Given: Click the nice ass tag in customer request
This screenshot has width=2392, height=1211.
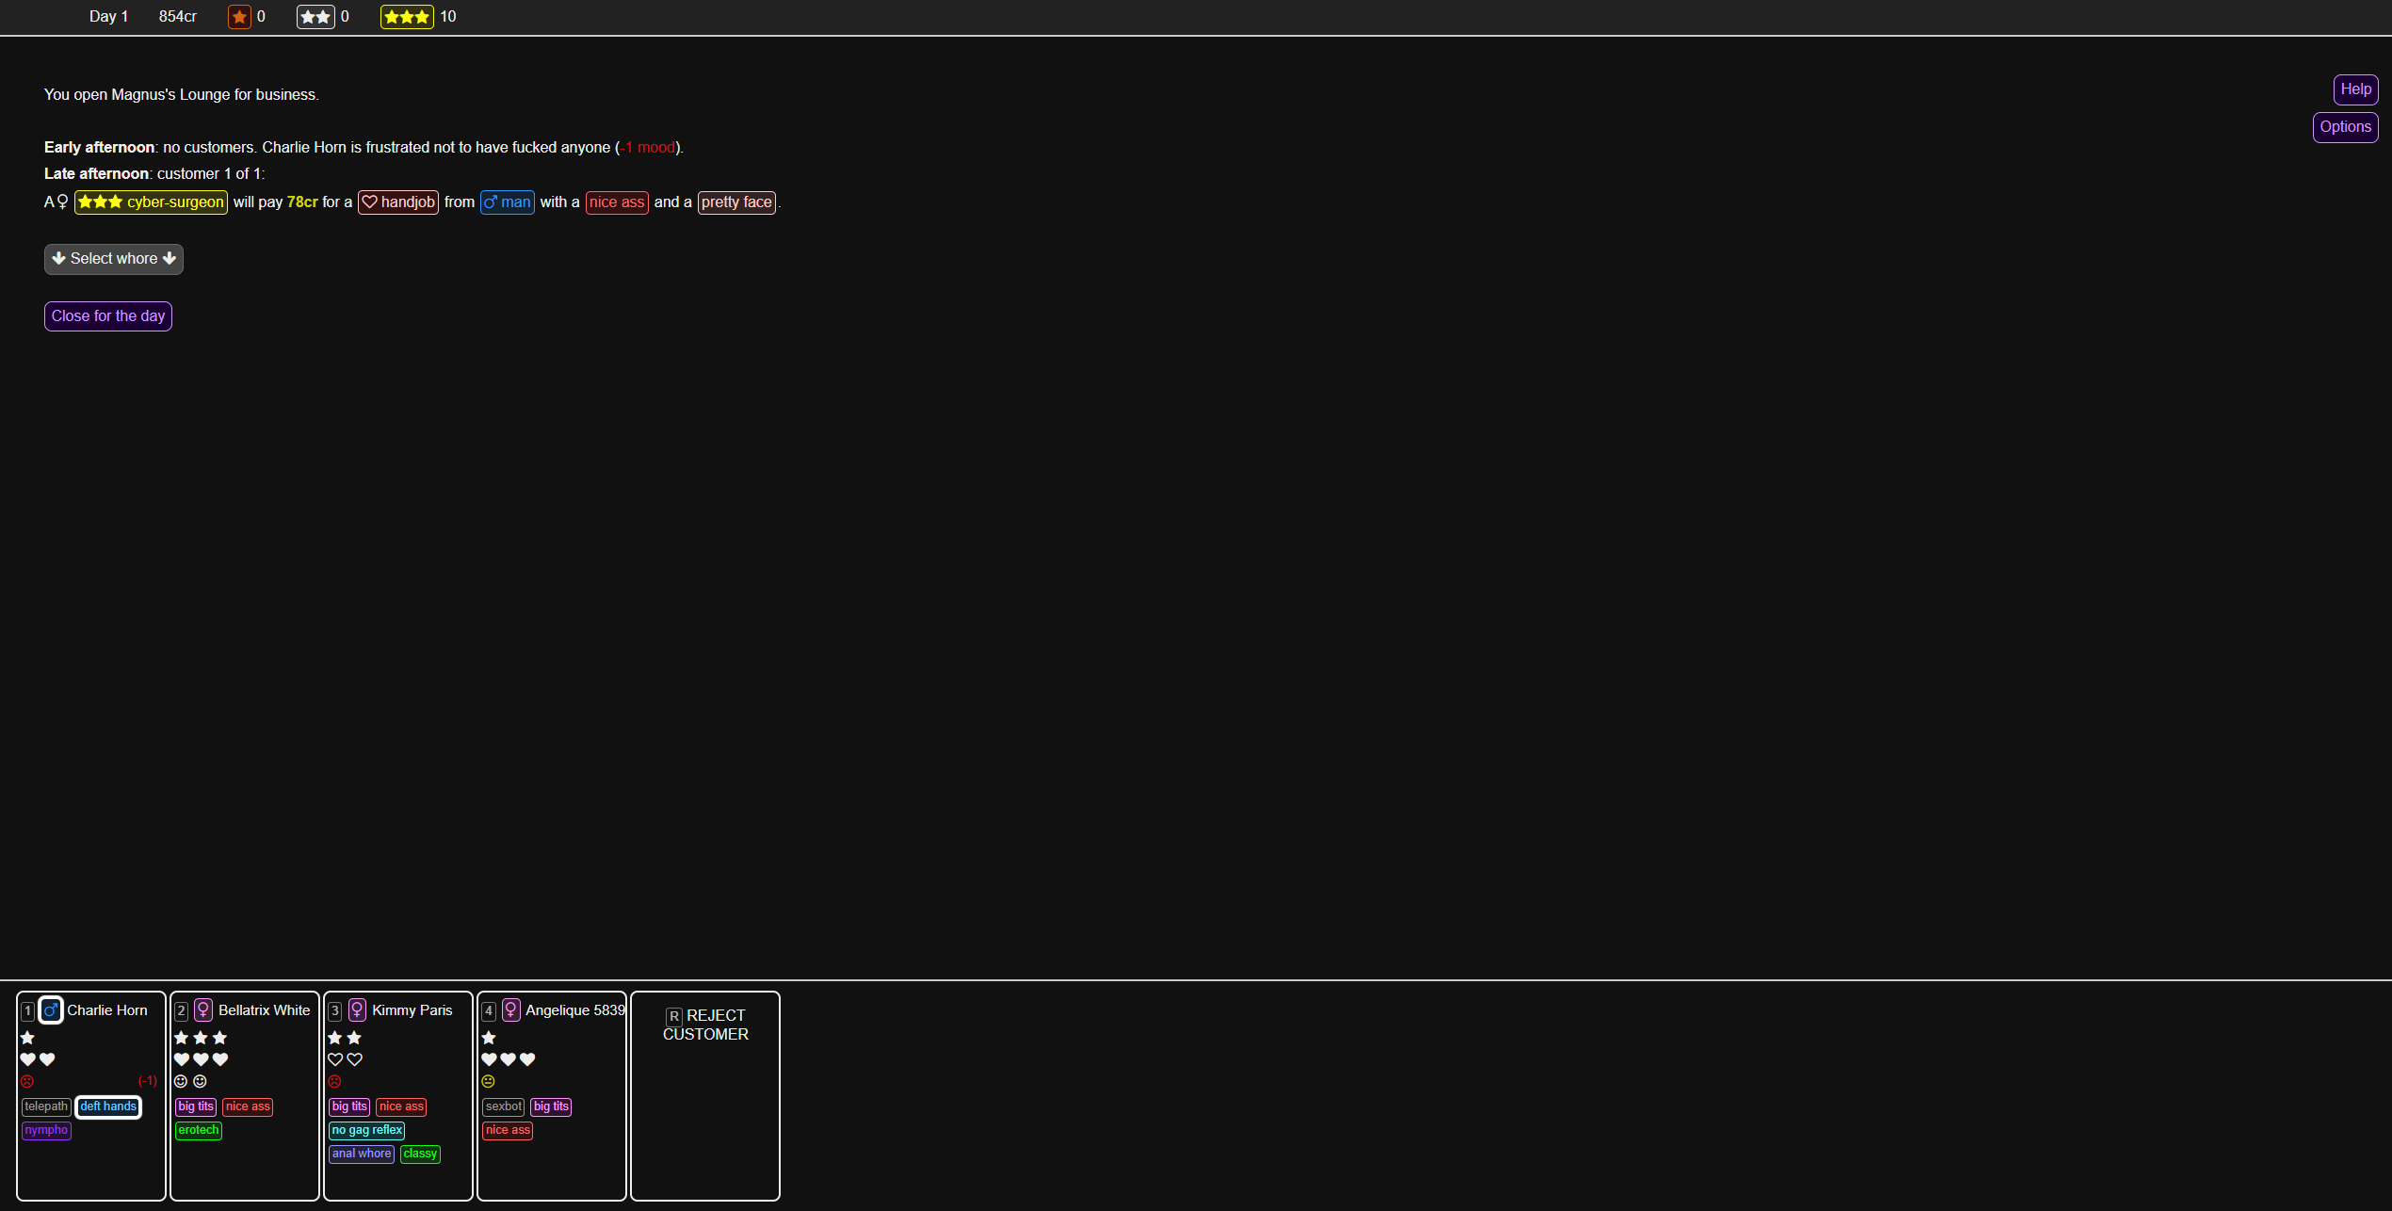Looking at the screenshot, I should (x=617, y=202).
